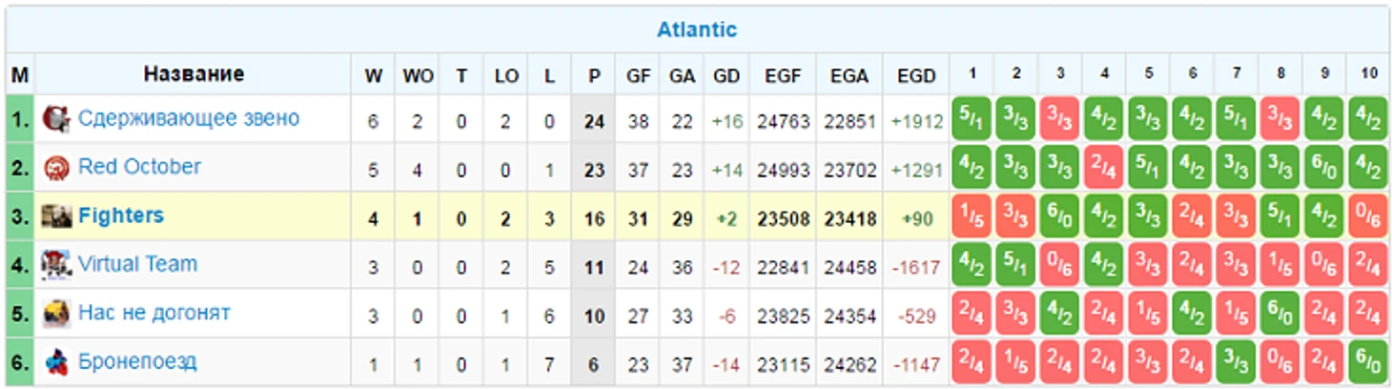Open Fighters' red 0/6 result in game 10

(1368, 216)
